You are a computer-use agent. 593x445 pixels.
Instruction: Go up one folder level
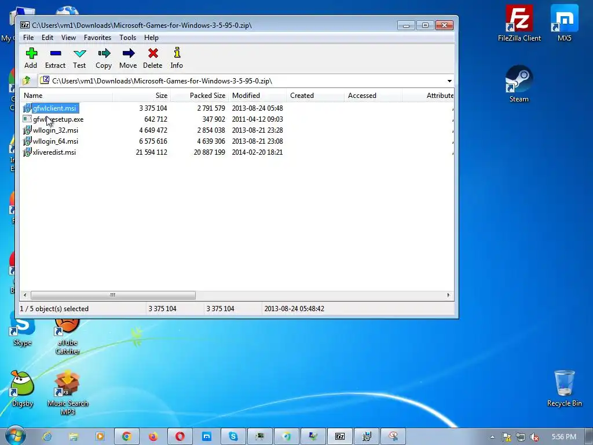tap(27, 81)
